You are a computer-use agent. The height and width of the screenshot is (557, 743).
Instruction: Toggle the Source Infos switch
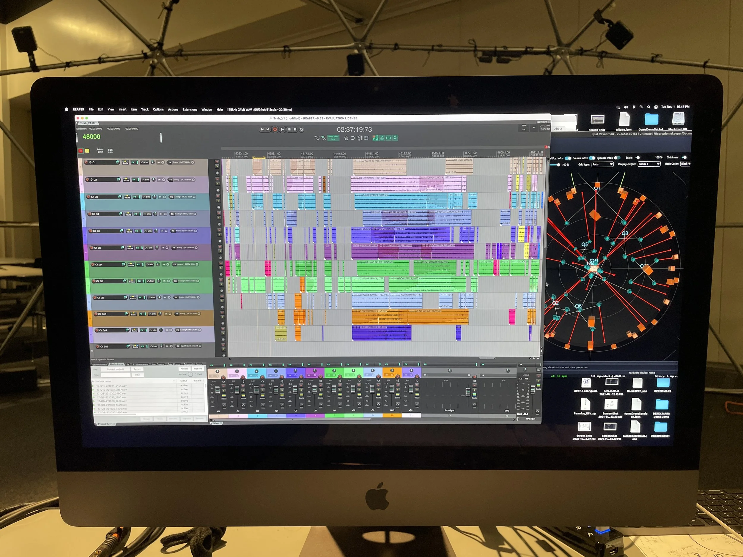tap(592, 158)
